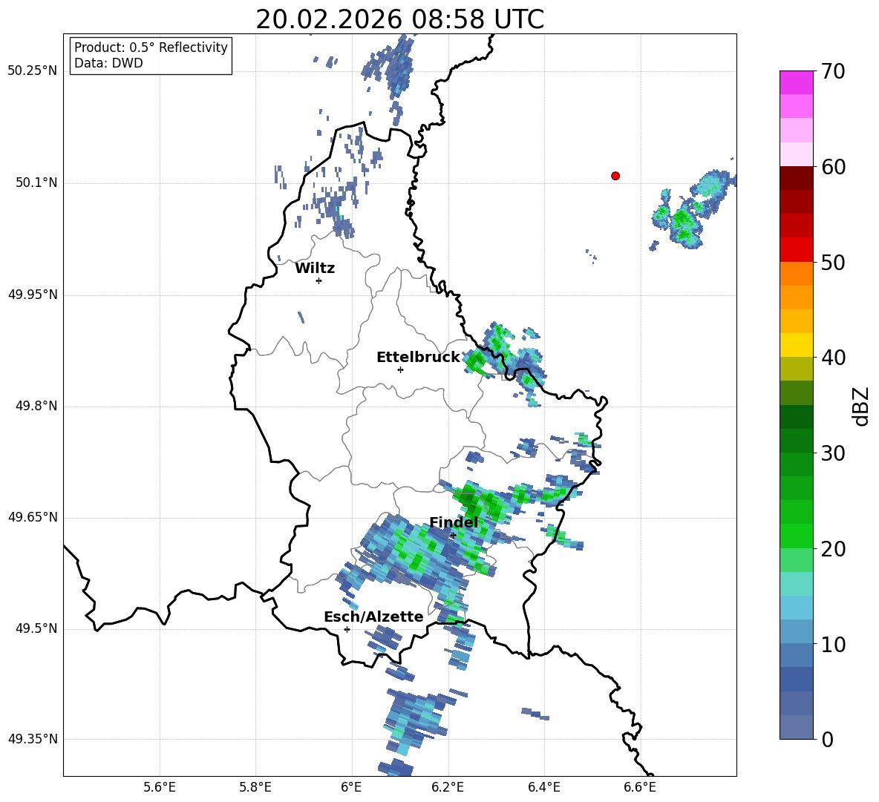Click the 6.2°E longitude label
This screenshot has height=802, width=879.
click(x=448, y=787)
